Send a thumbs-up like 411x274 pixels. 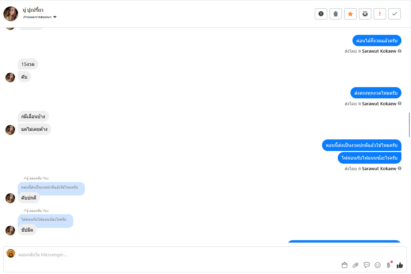(400, 265)
